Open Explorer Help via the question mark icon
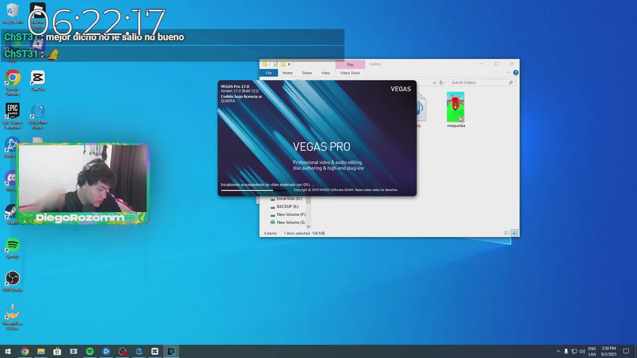 pyautogui.click(x=516, y=73)
